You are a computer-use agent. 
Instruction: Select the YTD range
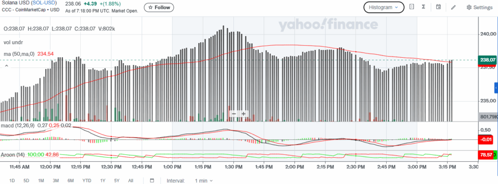click(87, 181)
